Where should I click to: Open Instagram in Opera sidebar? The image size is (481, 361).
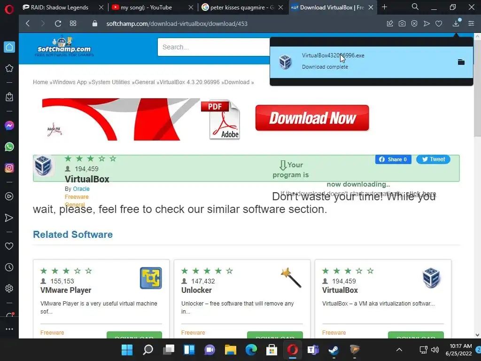(x=9, y=168)
